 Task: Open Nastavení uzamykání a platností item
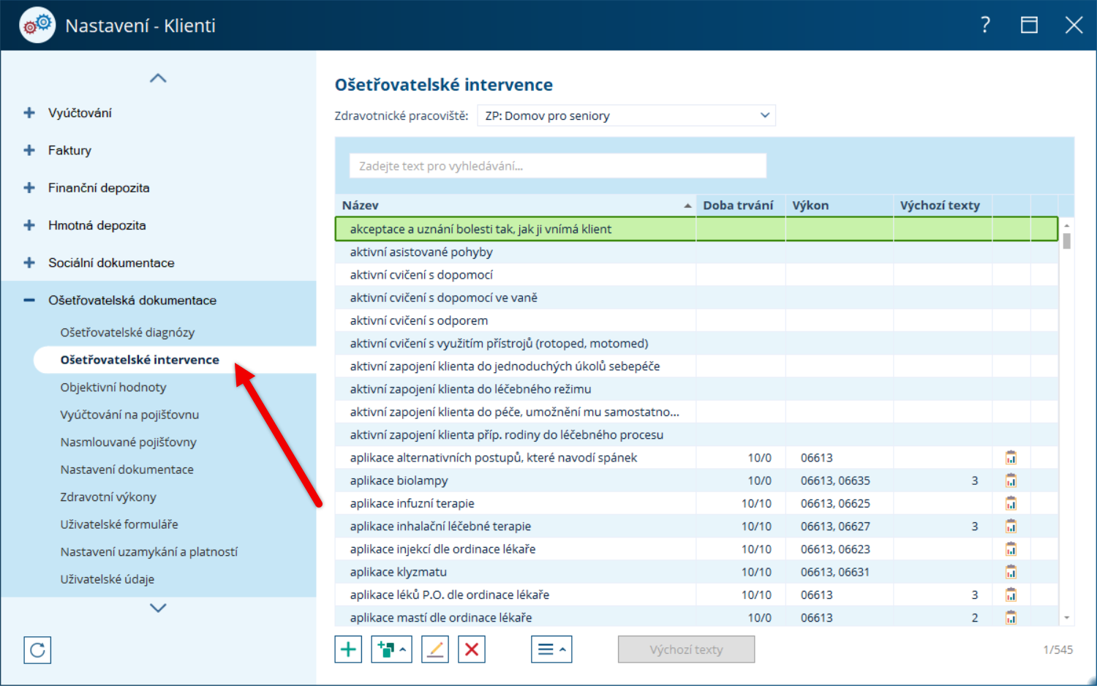click(149, 551)
